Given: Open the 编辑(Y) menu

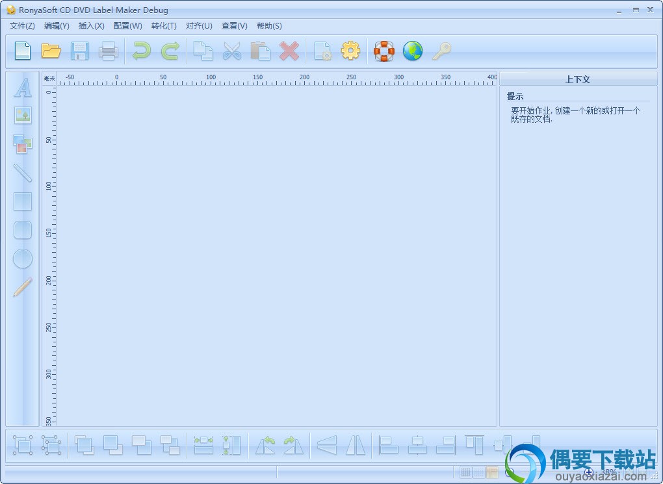Looking at the screenshot, I should pyautogui.click(x=57, y=26).
